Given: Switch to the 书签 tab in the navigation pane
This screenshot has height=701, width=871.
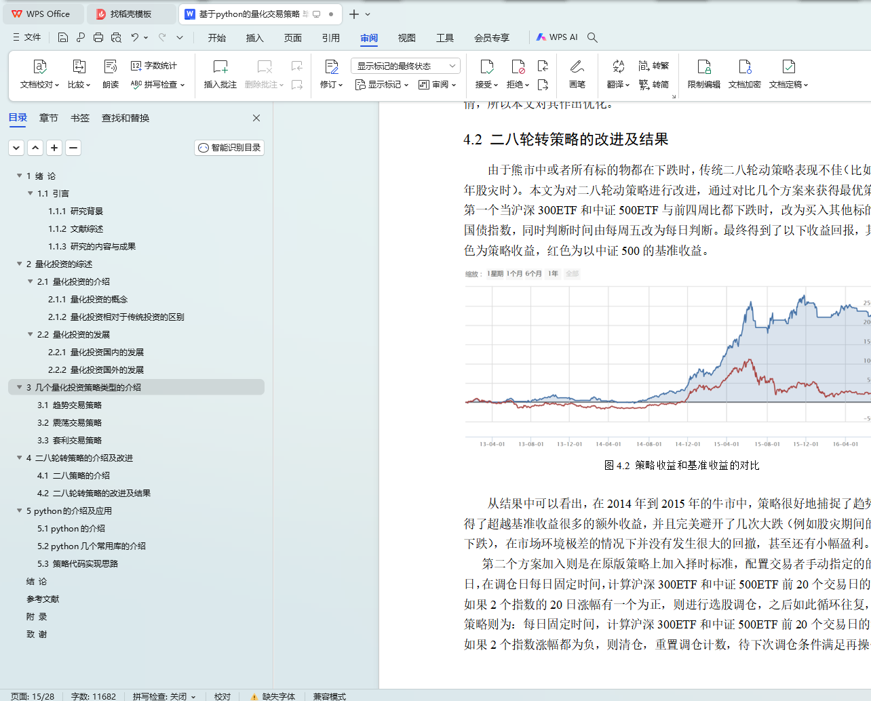Looking at the screenshot, I should pyautogui.click(x=80, y=118).
